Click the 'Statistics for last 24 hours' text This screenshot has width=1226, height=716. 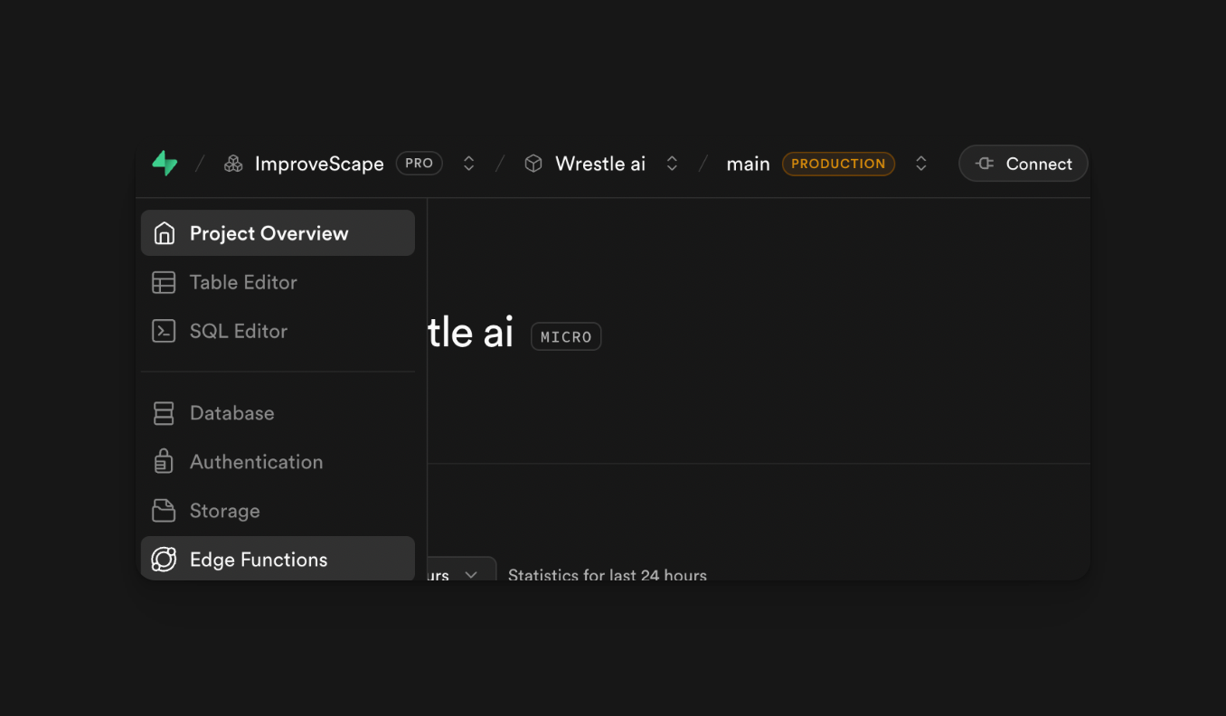[x=608, y=574]
